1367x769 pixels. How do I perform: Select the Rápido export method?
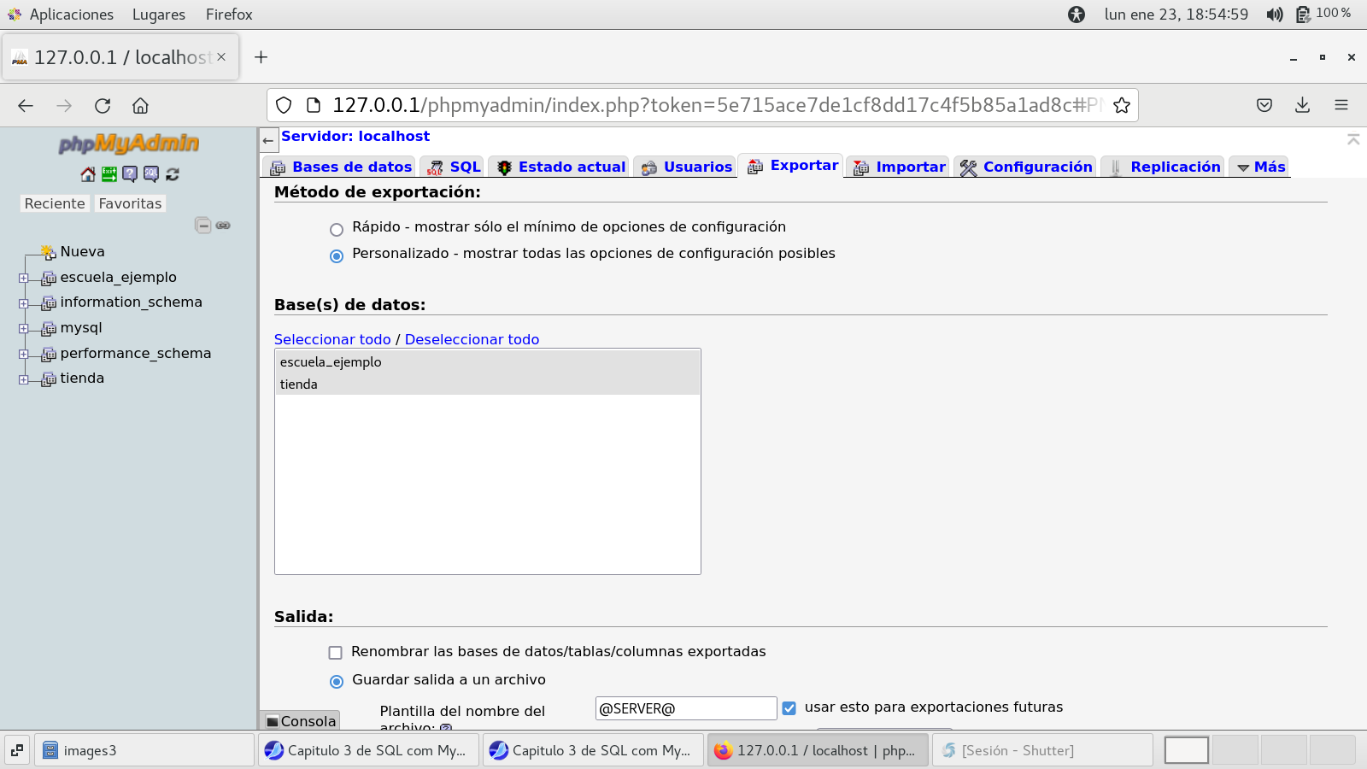pyautogui.click(x=337, y=229)
